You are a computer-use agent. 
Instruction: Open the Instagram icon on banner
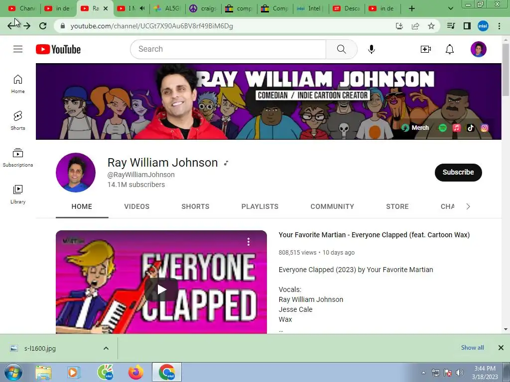[484, 128]
